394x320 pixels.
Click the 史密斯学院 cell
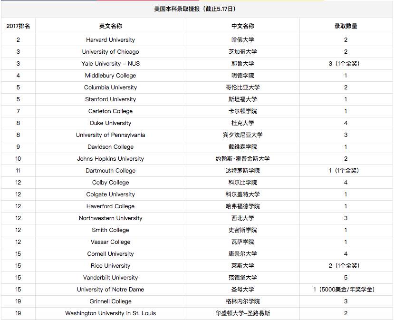pyautogui.click(x=243, y=230)
